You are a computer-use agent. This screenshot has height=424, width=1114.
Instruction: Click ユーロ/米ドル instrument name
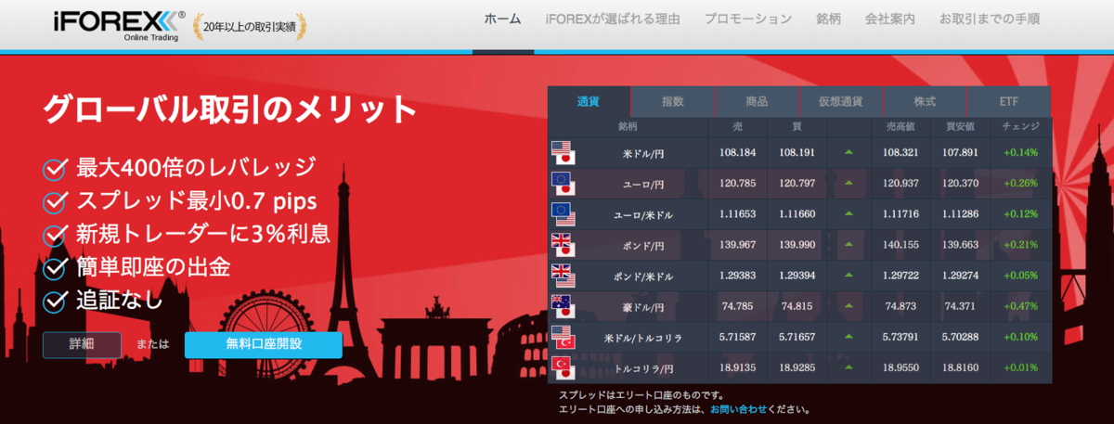pos(641,214)
